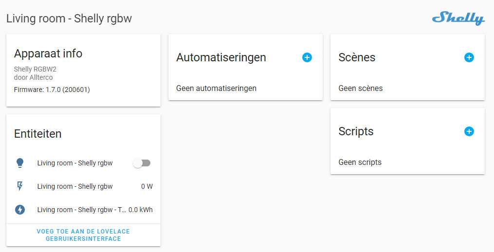Open the light entity 'Living room - Shelly rgbw'
The image size is (494, 252).
75,163
